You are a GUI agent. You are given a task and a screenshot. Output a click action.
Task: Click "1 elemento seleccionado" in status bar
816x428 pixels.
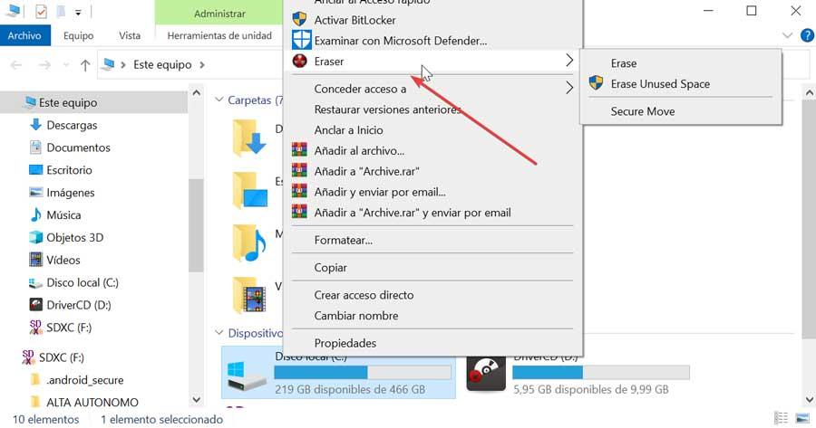tap(162, 419)
